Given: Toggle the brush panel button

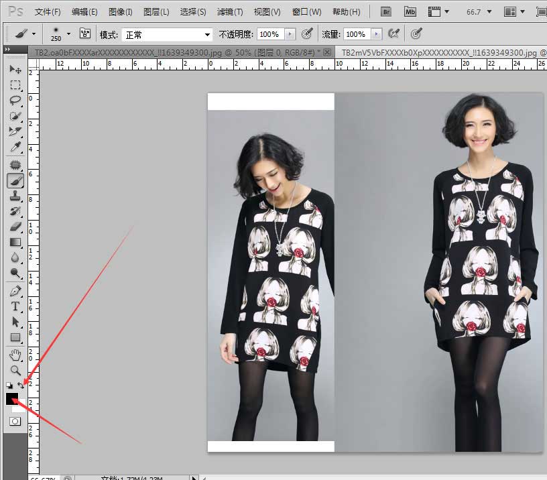Looking at the screenshot, I should click(84, 34).
